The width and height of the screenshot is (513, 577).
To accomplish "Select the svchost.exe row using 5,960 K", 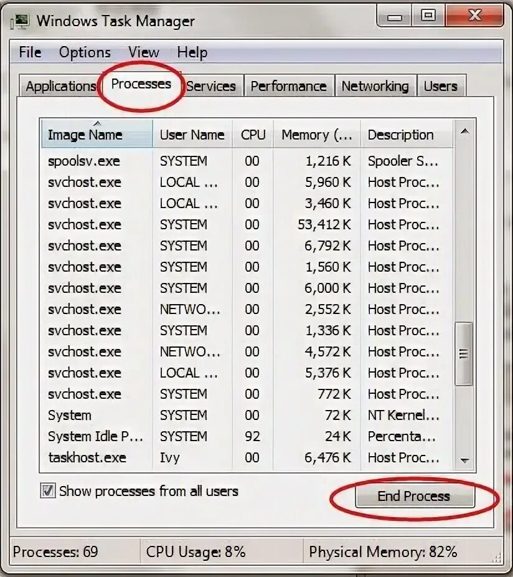I will tap(247, 182).
